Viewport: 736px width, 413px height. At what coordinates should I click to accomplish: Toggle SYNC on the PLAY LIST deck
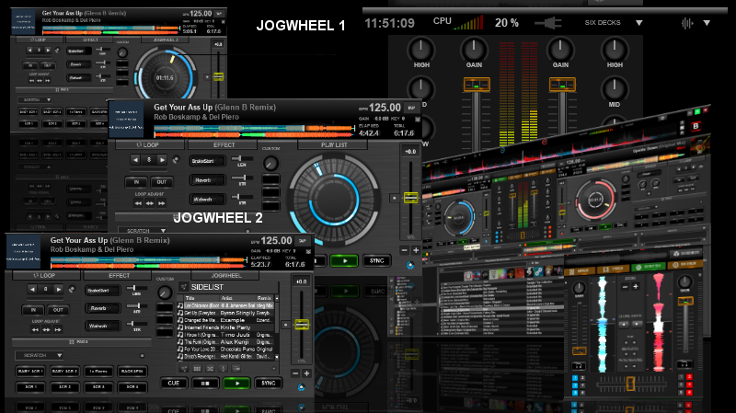point(376,260)
